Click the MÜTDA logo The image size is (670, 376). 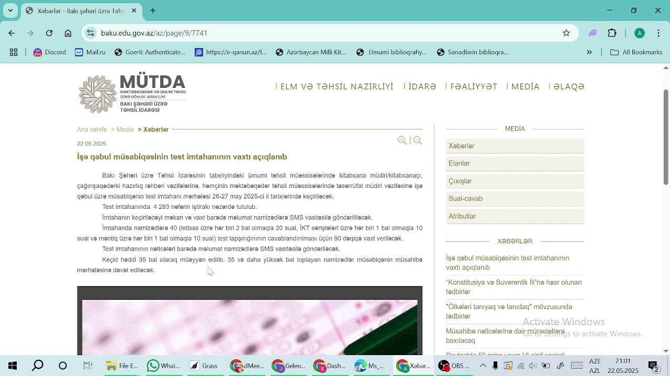tap(132, 93)
